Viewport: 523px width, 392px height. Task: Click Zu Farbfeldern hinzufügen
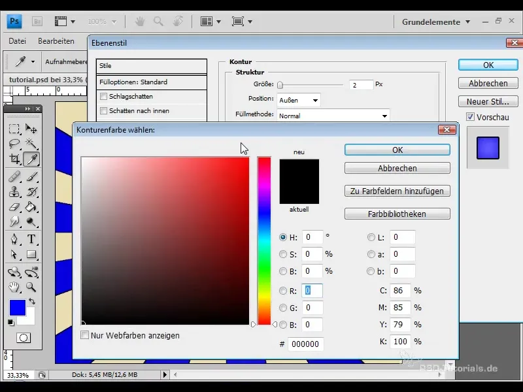coord(397,191)
